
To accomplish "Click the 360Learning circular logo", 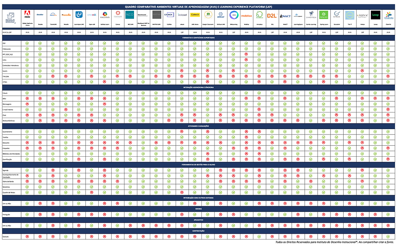I will click(x=234, y=15).
